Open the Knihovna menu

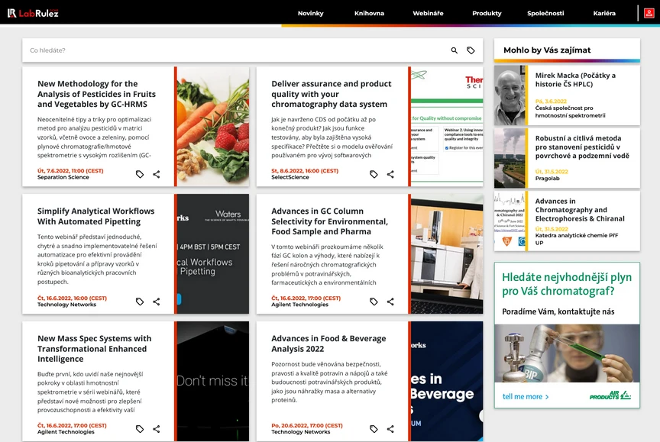click(369, 14)
